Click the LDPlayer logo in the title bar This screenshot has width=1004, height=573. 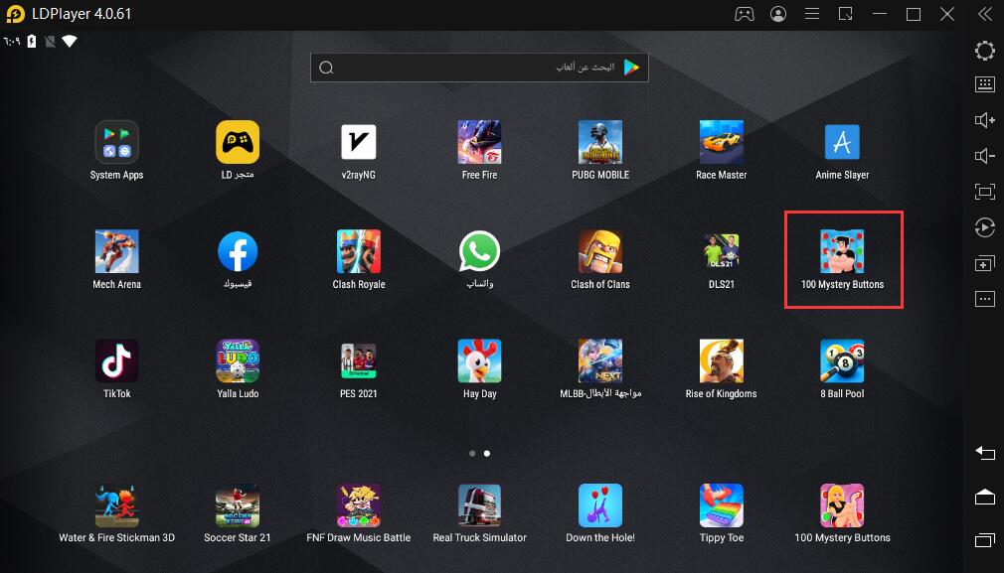tap(15, 14)
